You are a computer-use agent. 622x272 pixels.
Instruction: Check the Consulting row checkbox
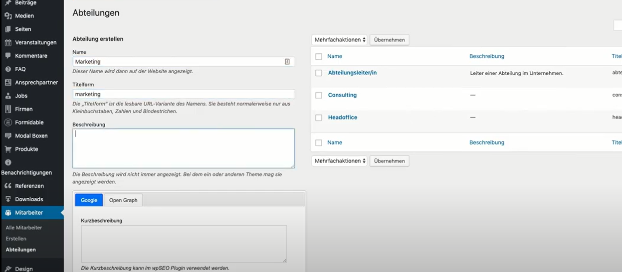pyautogui.click(x=319, y=95)
